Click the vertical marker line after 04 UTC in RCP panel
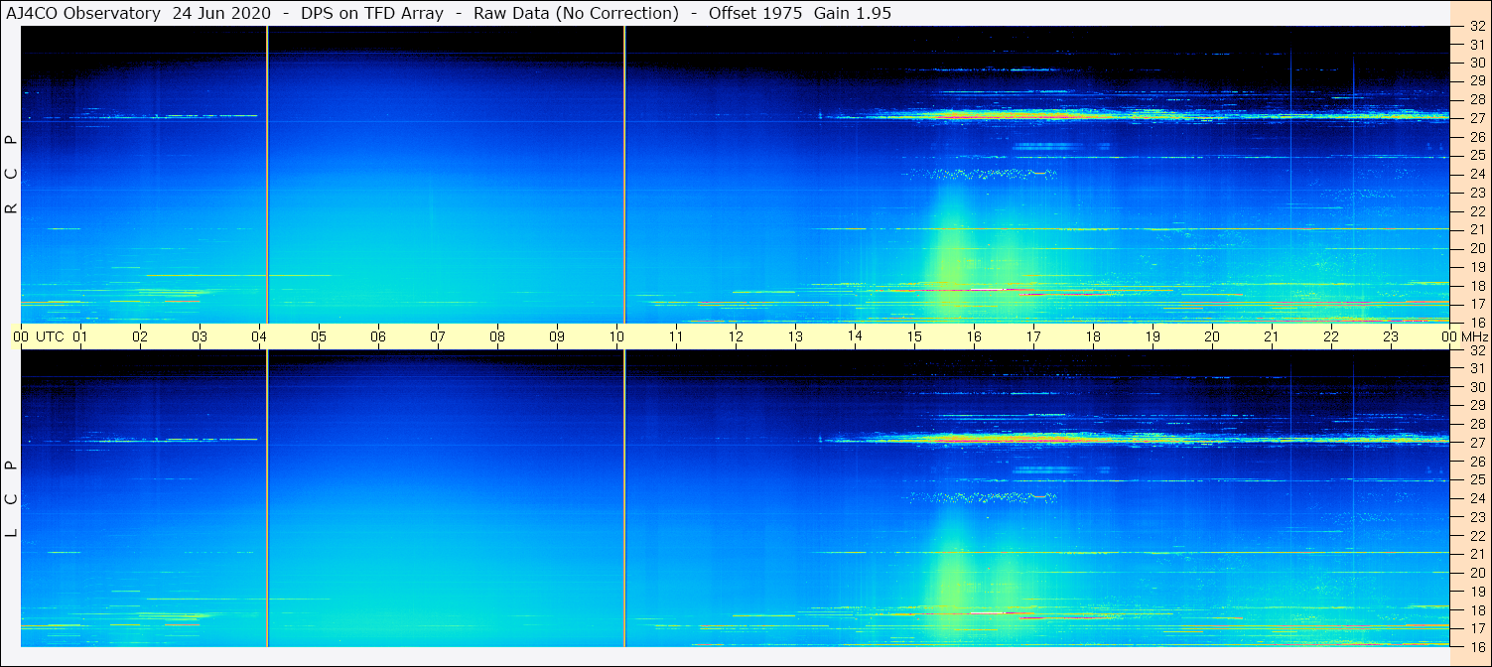The image size is (1492, 667). [267, 174]
